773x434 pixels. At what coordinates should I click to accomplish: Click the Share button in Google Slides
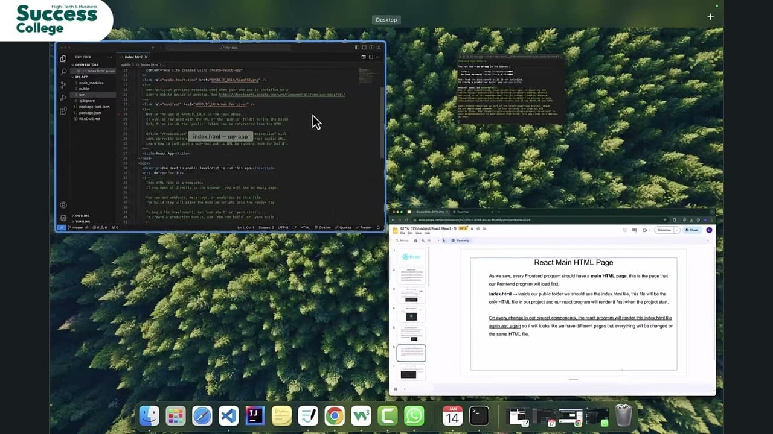[x=692, y=230]
